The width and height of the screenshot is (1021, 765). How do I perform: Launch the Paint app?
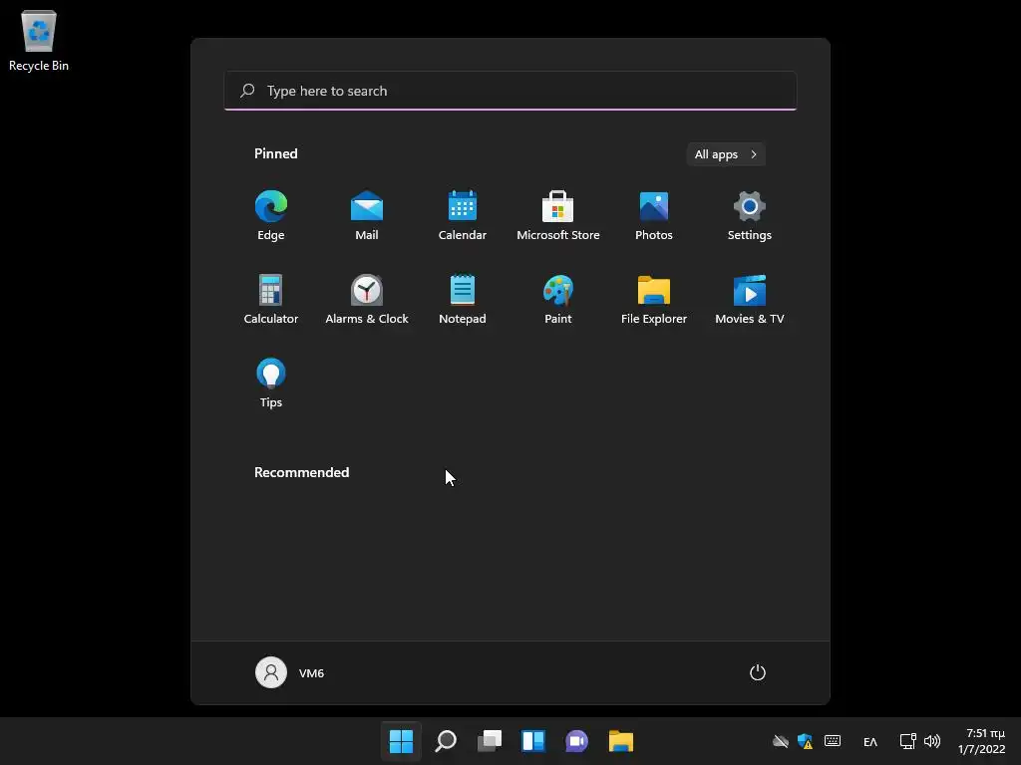click(x=558, y=299)
